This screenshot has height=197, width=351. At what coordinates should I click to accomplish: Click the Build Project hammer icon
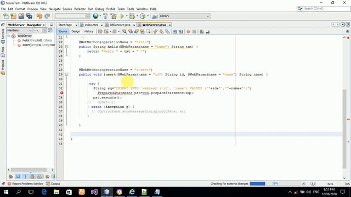pos(105,16)
